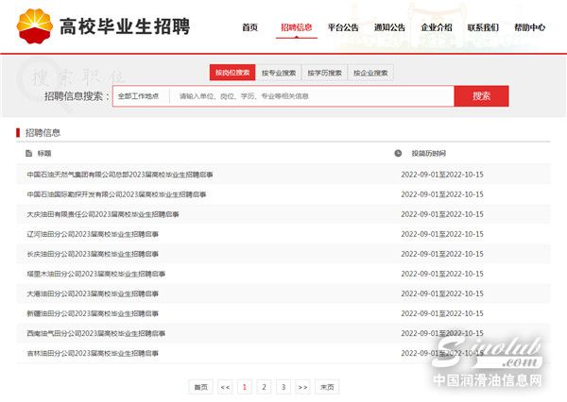Open the 全部工作地点 location dropdown
The width and height of the screenshot is (567, 402).
(x=140, y=96)
